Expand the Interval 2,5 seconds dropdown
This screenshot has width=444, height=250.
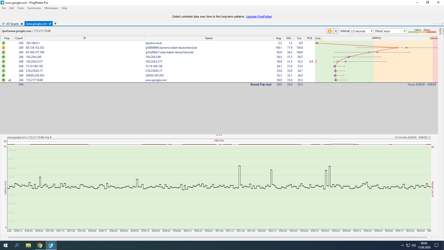[x=361, y=31]
